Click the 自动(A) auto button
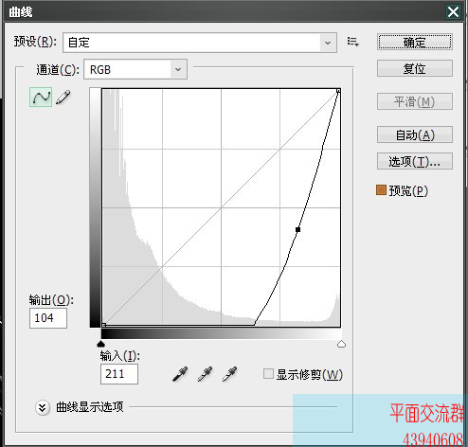This screenshot has width=468, height=447. pos(415,134)
